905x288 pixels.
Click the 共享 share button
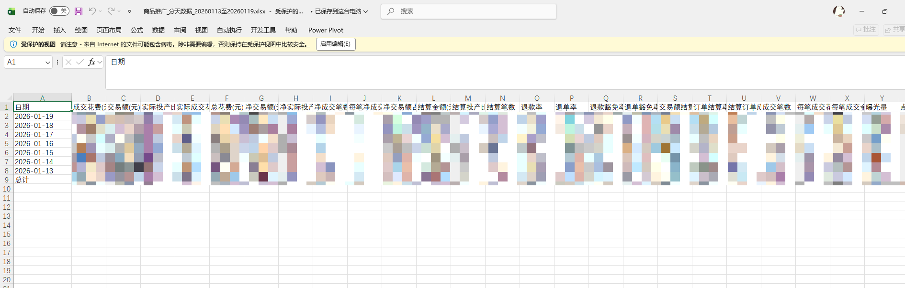(894, 30)
